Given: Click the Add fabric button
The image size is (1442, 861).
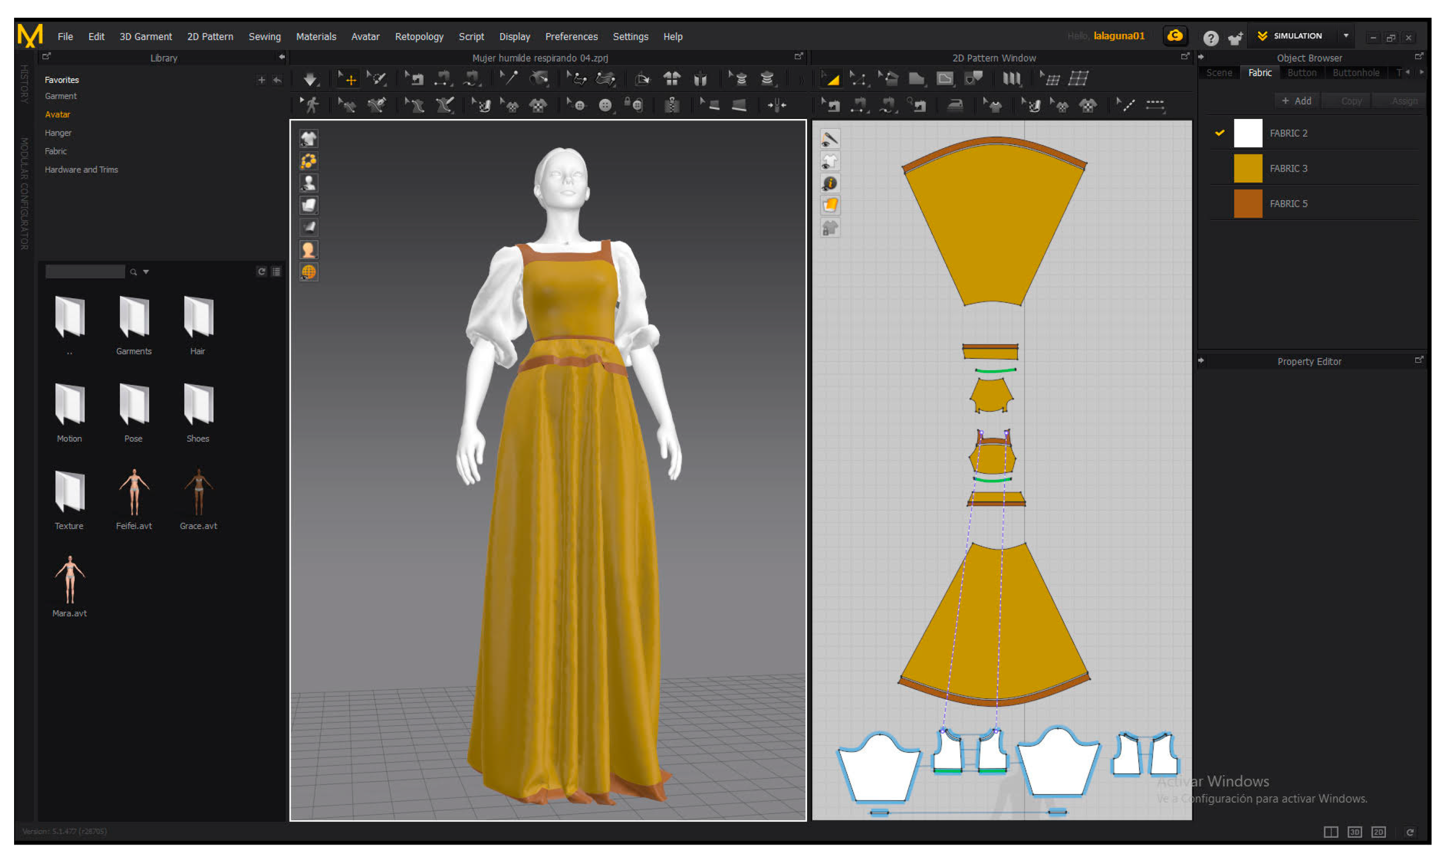Looking at the screenshot, I should pos(1296,101).
